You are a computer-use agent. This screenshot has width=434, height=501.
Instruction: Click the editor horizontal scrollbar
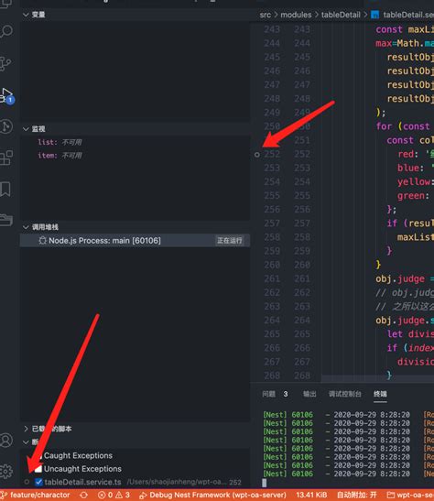(x=377, y=378)
